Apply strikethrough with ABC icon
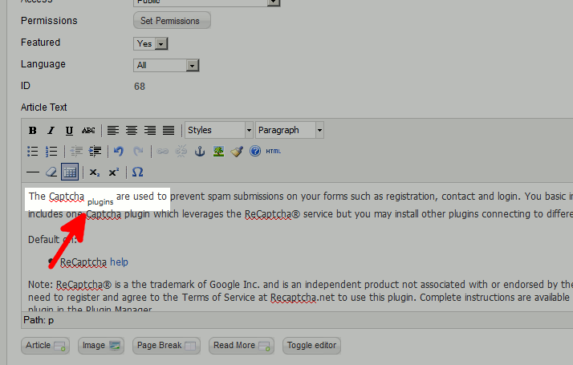The width and height of the screenshot is (573, 365). coord(88,131)
